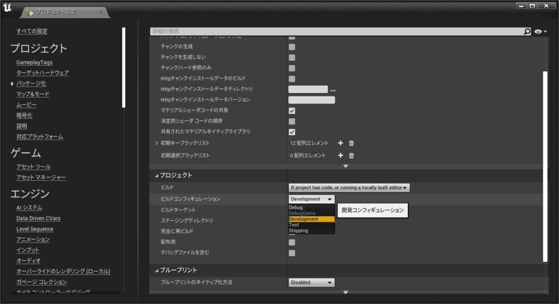559x304 pixels.
Task: Toggle マテリアルシェーダコードの共有 checkbox
Action: tap(292, 111)
